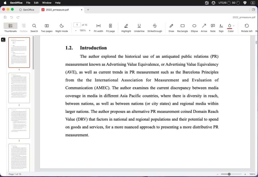Click the SG clock menu bar item

[236, 3]
